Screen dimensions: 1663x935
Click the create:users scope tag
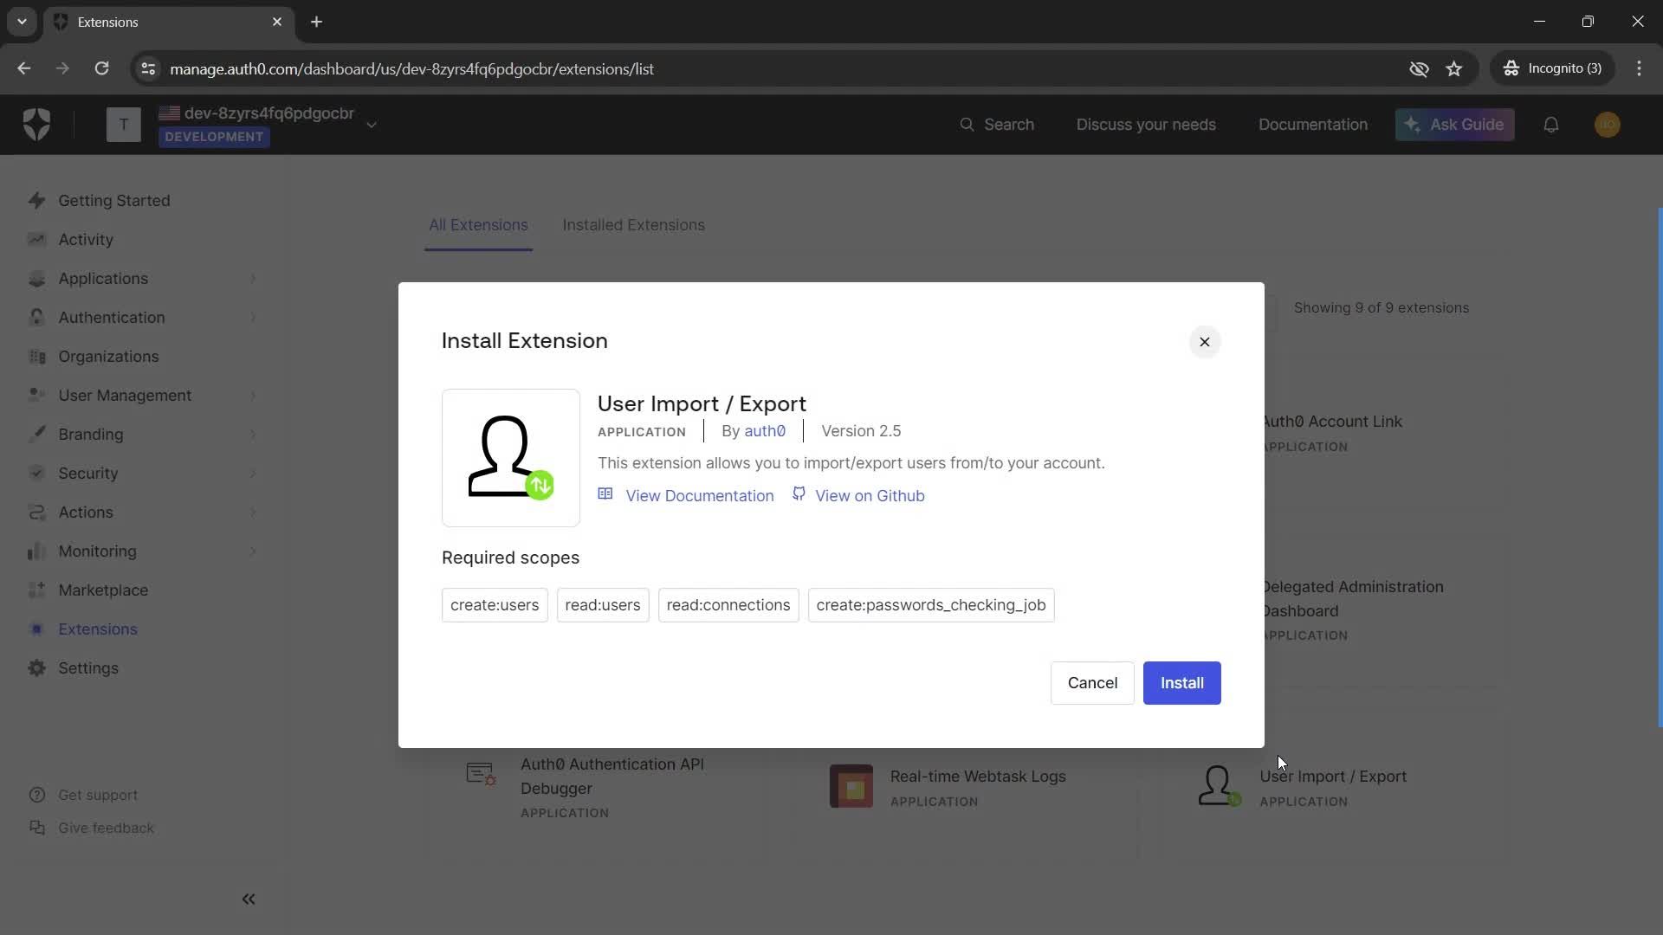pyautogui.click(x=495, y=605)
